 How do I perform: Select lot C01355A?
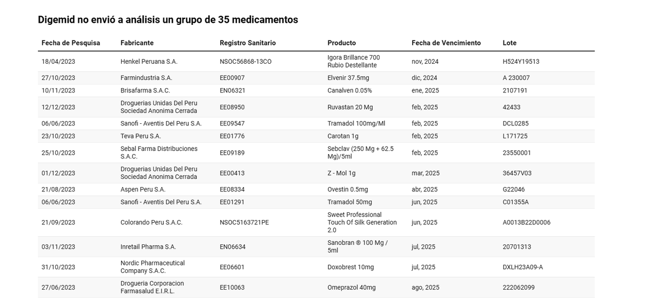[x=516, y=202]
